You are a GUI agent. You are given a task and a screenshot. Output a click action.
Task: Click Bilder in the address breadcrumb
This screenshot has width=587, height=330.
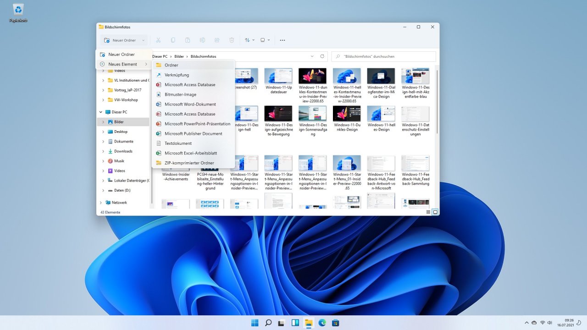[x=179, y=56]
